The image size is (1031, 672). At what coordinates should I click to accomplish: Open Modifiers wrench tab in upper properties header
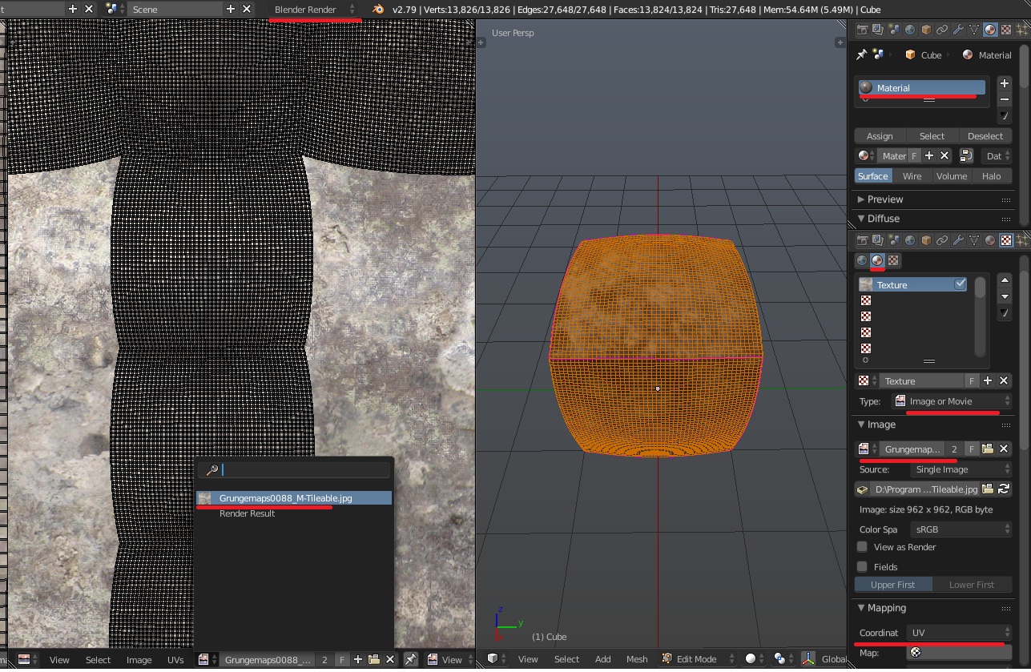coord(958,30)
